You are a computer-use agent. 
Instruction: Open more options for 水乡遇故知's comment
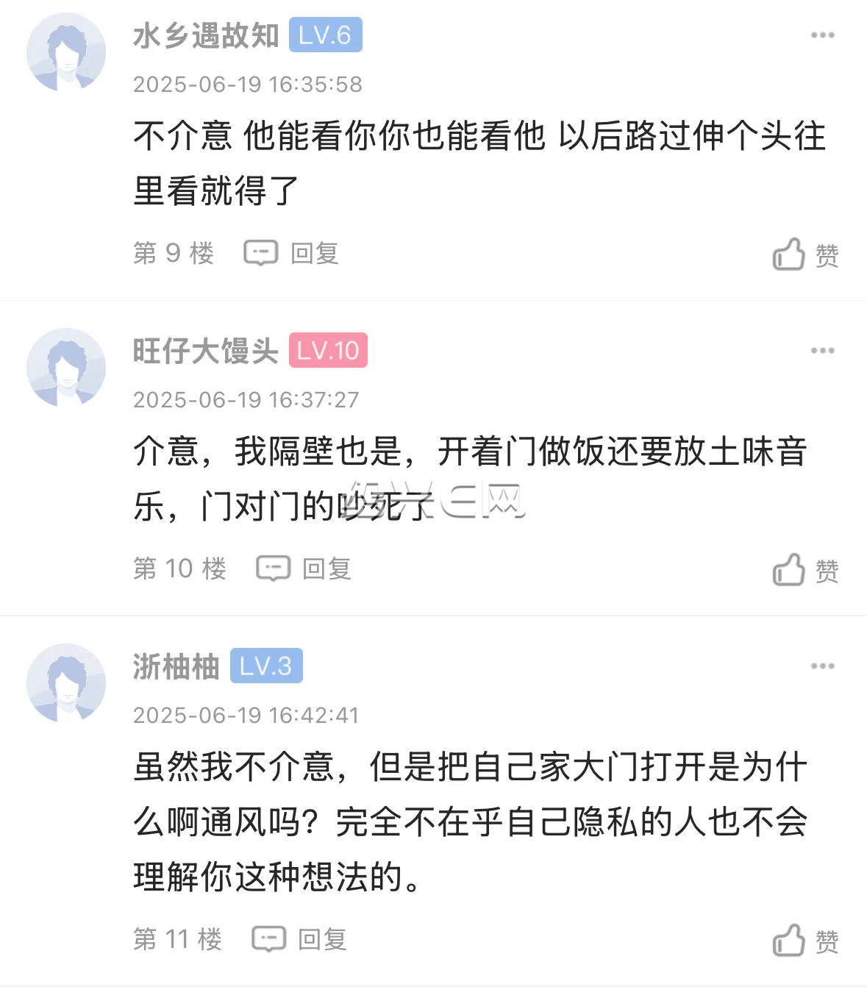[x=822, y=35]
